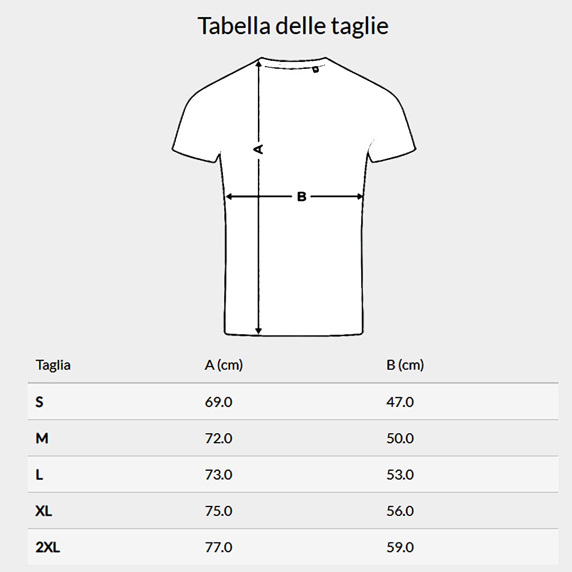Viewport: 572px width, 572px height.
Task: Click the 72.0 length value for size M
Action: click(x=218, y=439)
